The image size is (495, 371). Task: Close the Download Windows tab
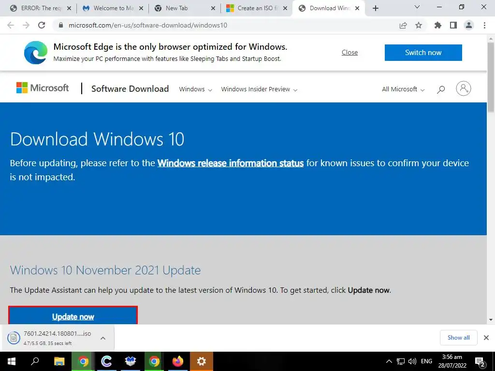357,8
